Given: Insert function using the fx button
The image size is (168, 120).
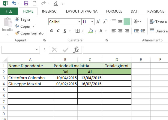Looking at the screenshot, I should tap(76, 50).
